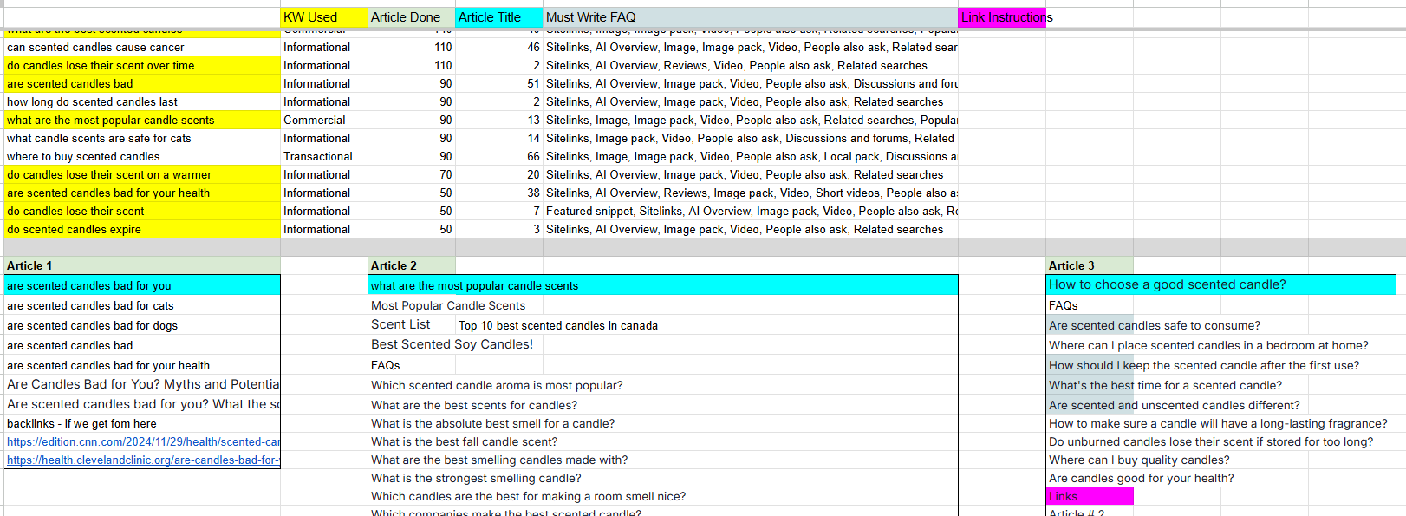Select 'What is the strongest smelling candle?'

click(x=476, y=479)
